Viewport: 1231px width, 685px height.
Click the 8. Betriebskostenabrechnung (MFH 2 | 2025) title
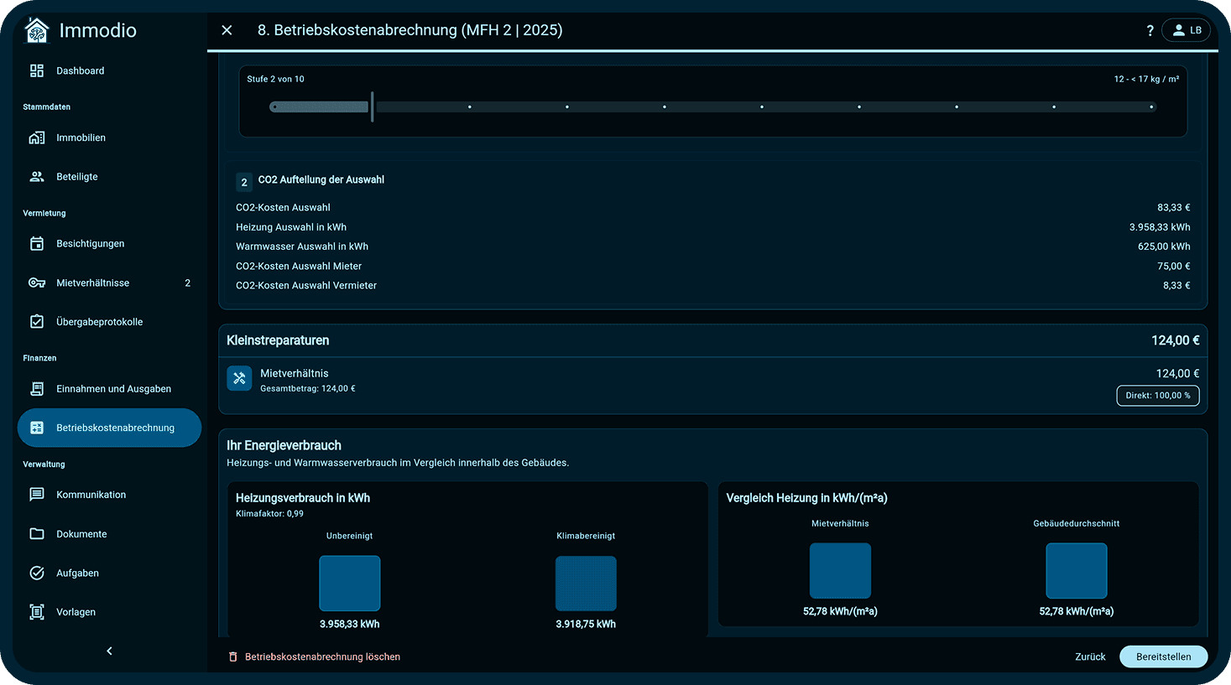click(x=409, y=30)
